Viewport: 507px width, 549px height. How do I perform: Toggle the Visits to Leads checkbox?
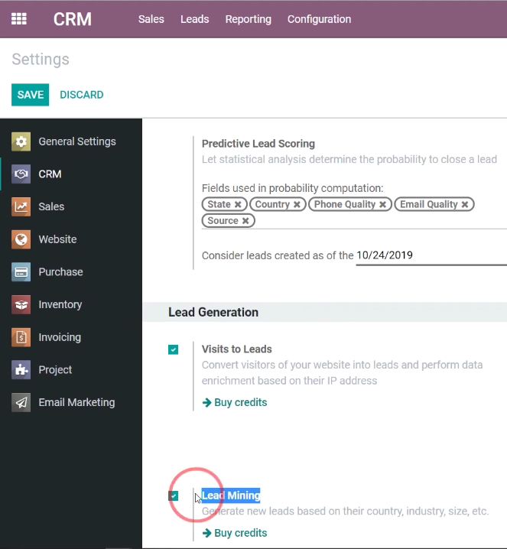[x=174, y=349]
